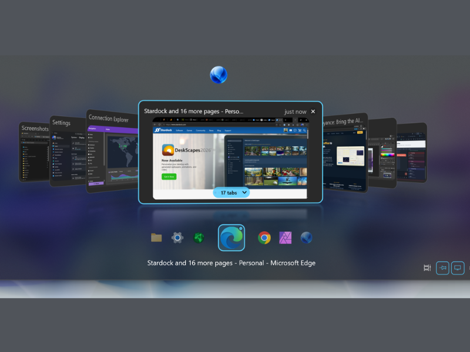
Task: Select the Settings gear app icon
Action: 177,238
